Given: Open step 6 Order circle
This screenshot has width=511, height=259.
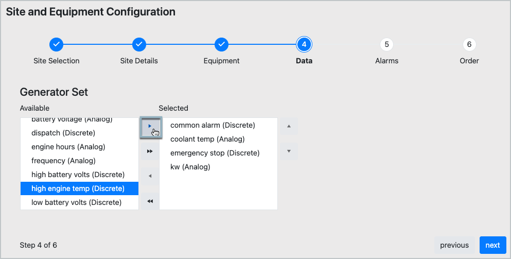Looking at the screenshot, I should coord(469,45).
